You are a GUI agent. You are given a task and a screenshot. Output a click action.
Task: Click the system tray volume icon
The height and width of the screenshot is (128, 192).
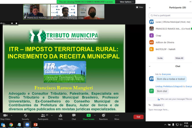[181, 125]
